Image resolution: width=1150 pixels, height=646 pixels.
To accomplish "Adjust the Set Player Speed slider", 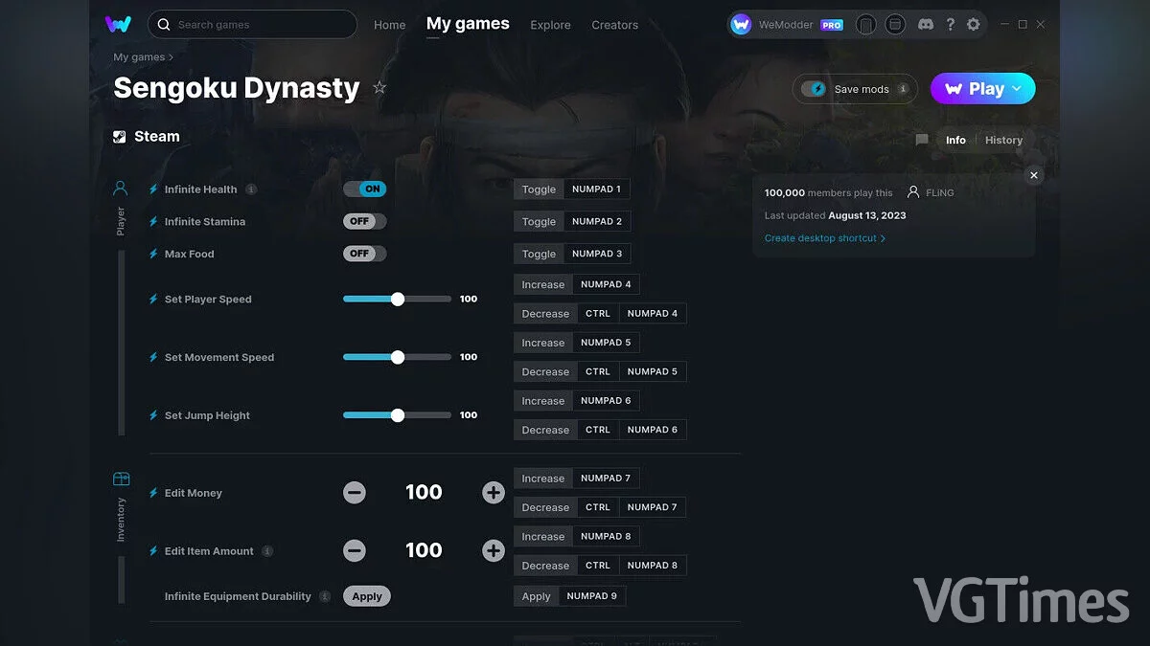I will tap(397, 299).
